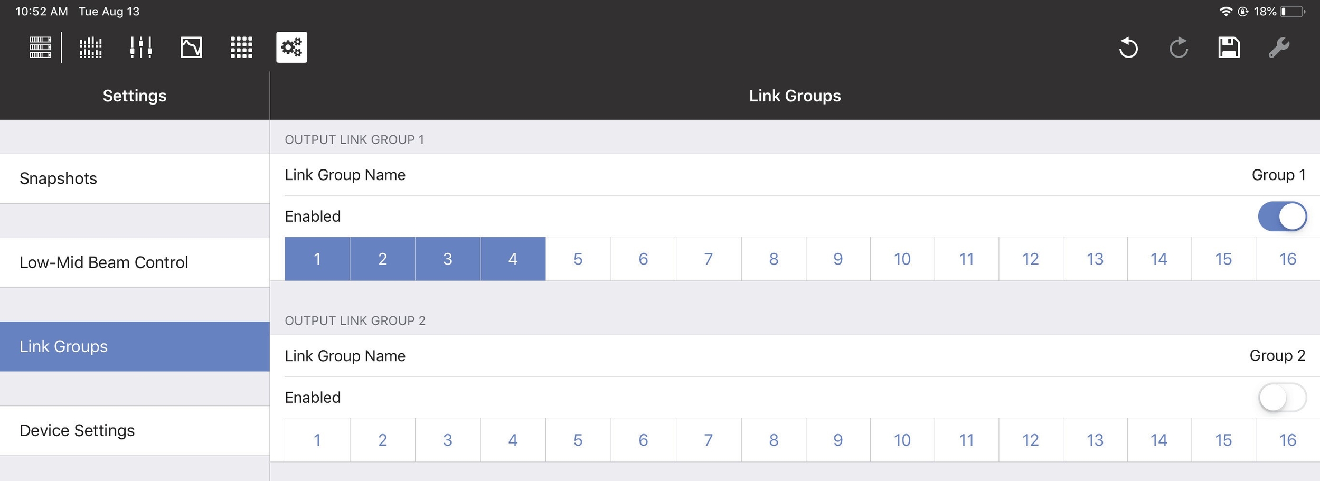This screenshot has width=1320, height=481.
Task: Go to Device Settings section
Action: pos(135,430)
